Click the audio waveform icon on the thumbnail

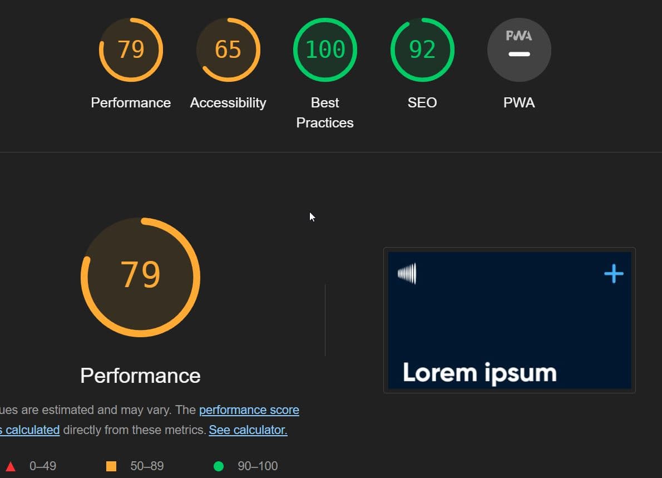click(x=408, y=273)
